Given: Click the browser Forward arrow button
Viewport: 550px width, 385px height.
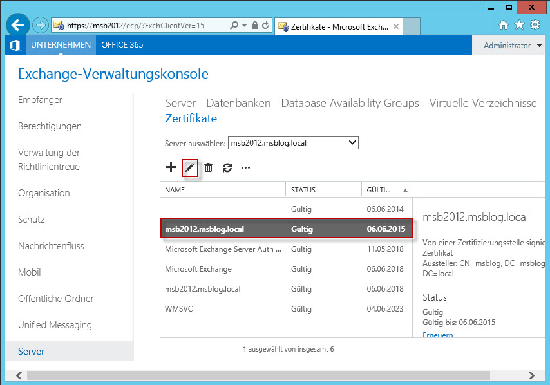Looking at the screenshot, I should [41, 25].
